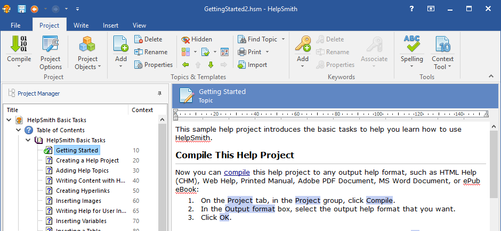Collapse the HelpSmith Basic Tasks book node
Image resolution: width=501 pixels, height=231 pixels.
pos(28,140)
